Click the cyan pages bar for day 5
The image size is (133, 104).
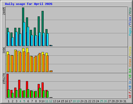[x=24, y=34]
